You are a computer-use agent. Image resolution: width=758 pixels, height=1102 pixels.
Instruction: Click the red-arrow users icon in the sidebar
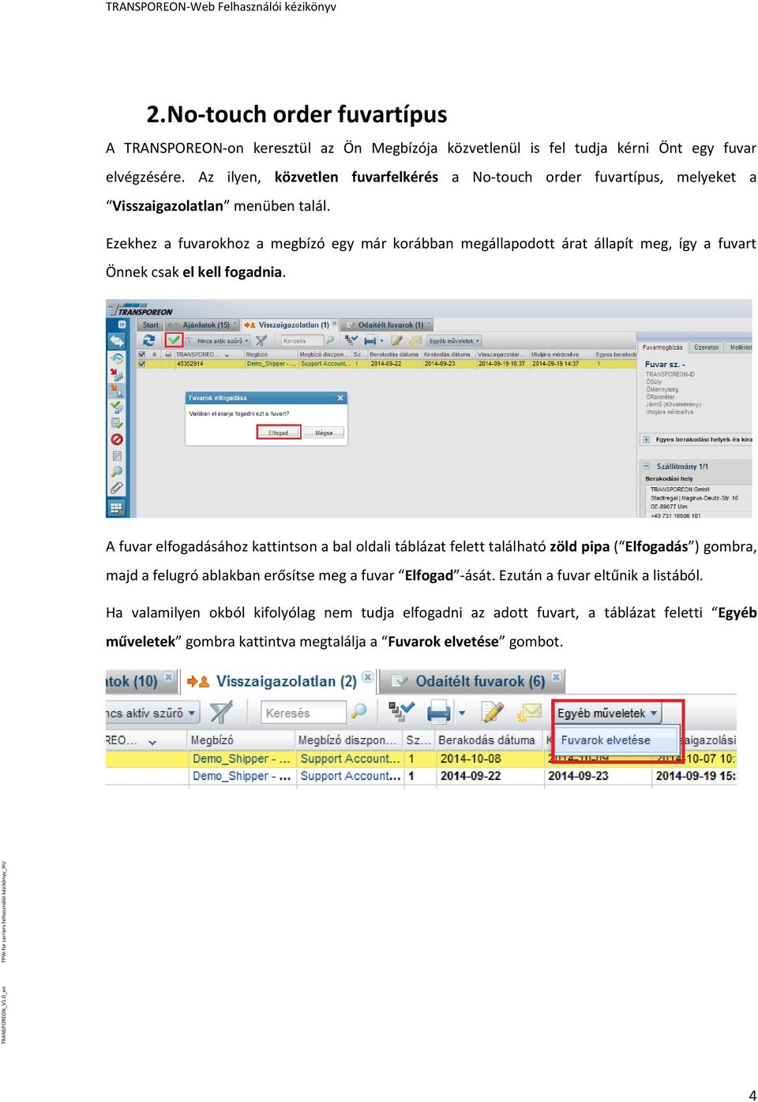[116, 374]
